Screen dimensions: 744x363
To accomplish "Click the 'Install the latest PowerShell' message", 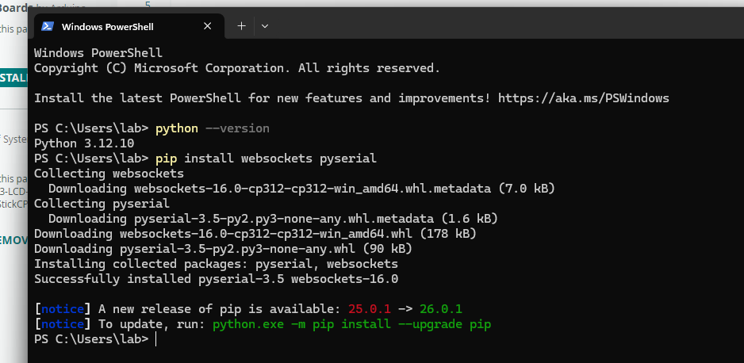I will pos(351,98).
